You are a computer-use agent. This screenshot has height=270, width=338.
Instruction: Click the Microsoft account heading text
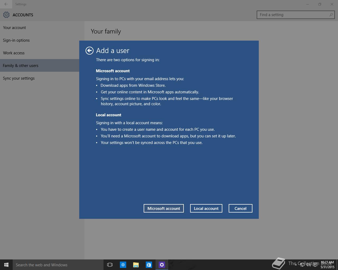113,71
